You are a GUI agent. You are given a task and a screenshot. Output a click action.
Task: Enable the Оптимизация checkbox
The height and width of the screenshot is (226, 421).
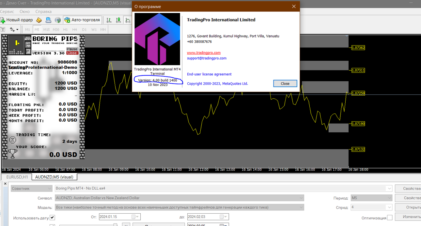click(390, 218)
